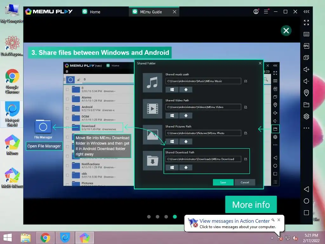325x244 pixels.
Task: Open Hotspot Shield from the taskbar
Action: coord(65,238)
